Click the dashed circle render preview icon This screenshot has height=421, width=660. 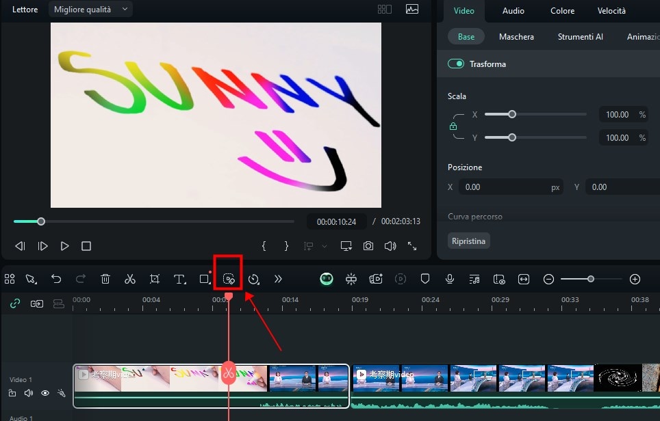pyautogui.click(x=401, y=279)
